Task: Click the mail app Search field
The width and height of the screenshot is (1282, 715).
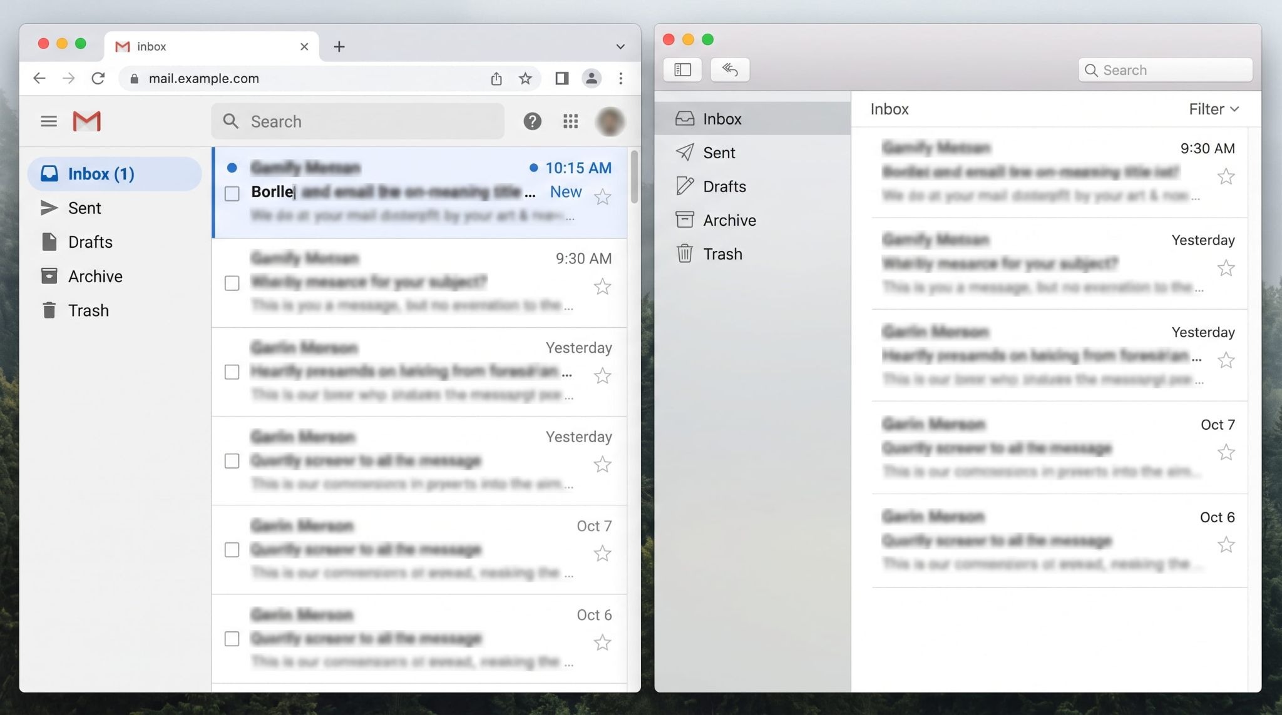Action: tap(1166, 69)
